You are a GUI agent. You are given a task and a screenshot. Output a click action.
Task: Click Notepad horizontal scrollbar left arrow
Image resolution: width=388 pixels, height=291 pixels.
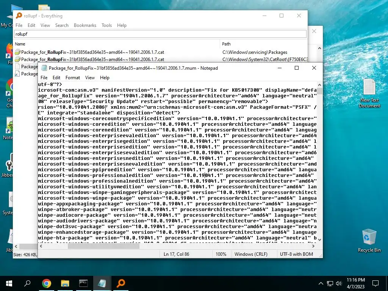pos(41,246)
